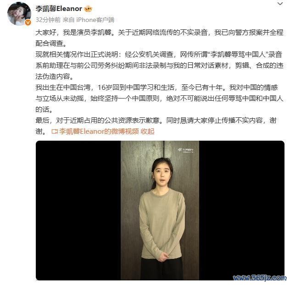Screen dimensions: 290x285
Task: Click the paragraph starting 大家好，我是演员
Action: (x=159, y=38)
